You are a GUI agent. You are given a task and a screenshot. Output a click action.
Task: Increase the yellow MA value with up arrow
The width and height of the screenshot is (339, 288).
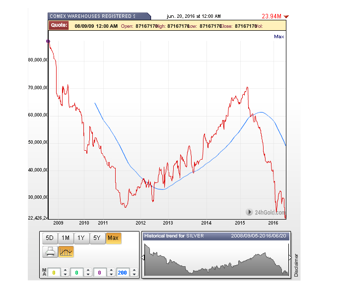pos(65,270)
